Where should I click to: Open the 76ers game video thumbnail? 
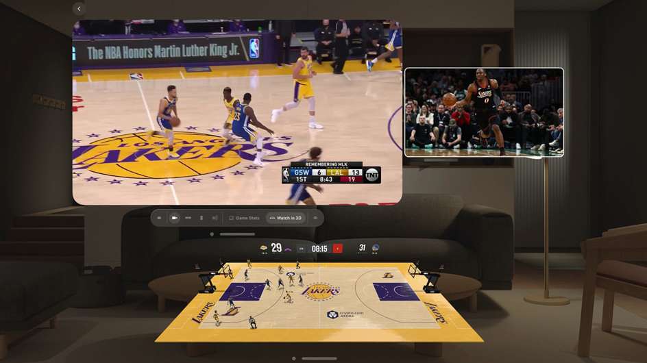click(484, 112)
